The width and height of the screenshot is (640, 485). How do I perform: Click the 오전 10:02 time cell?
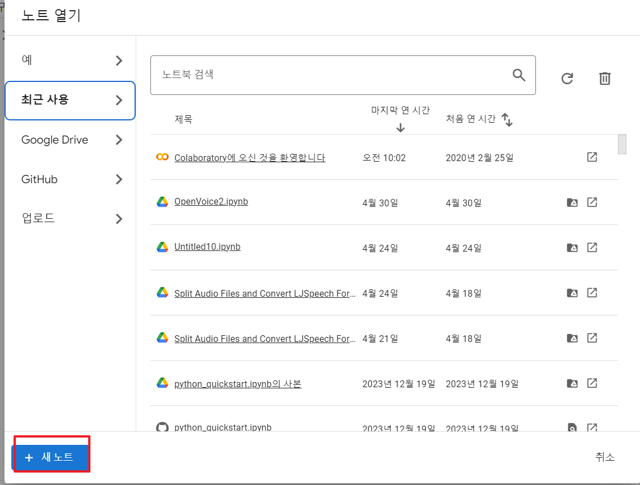coord(384,158)
